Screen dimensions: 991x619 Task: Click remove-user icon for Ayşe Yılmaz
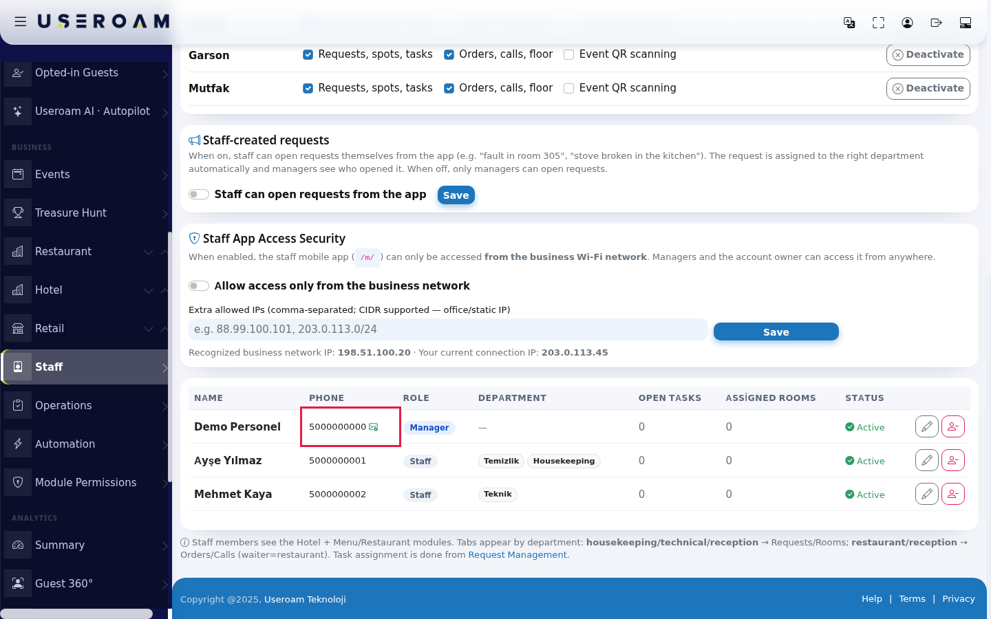pyautogui.click(x=953, y=460)
